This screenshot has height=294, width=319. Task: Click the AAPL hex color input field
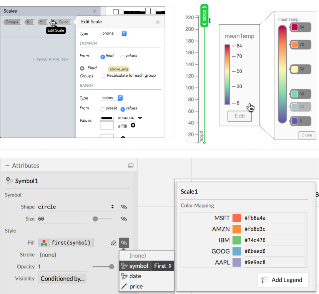point(274,262)
